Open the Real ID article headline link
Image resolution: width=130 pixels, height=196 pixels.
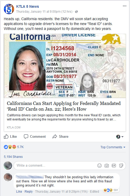[x=64, y=106]
